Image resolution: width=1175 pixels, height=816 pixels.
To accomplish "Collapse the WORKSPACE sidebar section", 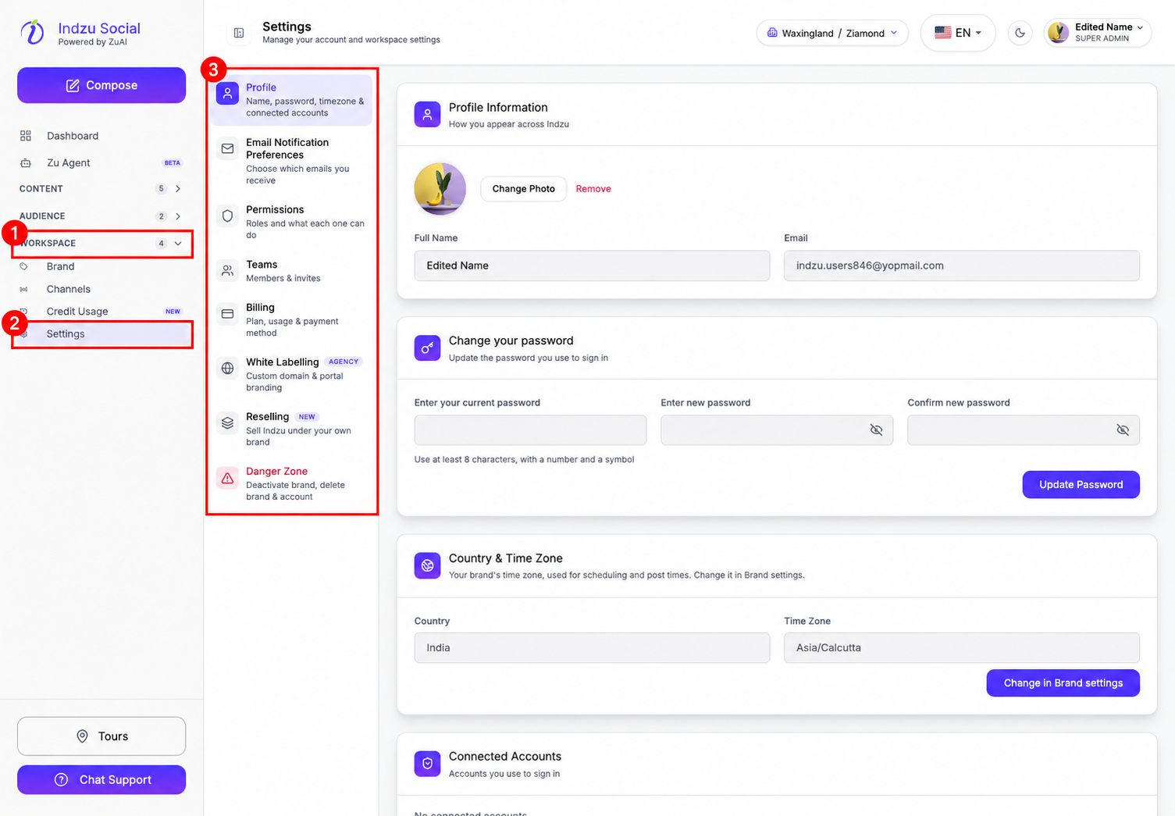I will 101,244.
